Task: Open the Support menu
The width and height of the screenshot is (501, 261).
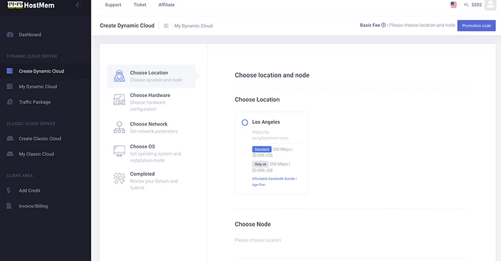Action: tap(113, 5)
